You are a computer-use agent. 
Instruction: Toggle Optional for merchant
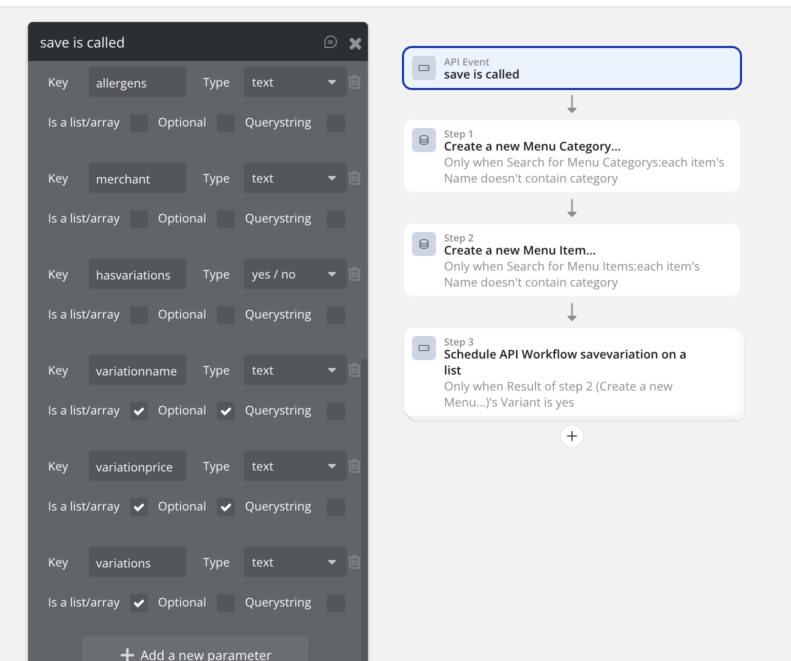click(226, 219)
